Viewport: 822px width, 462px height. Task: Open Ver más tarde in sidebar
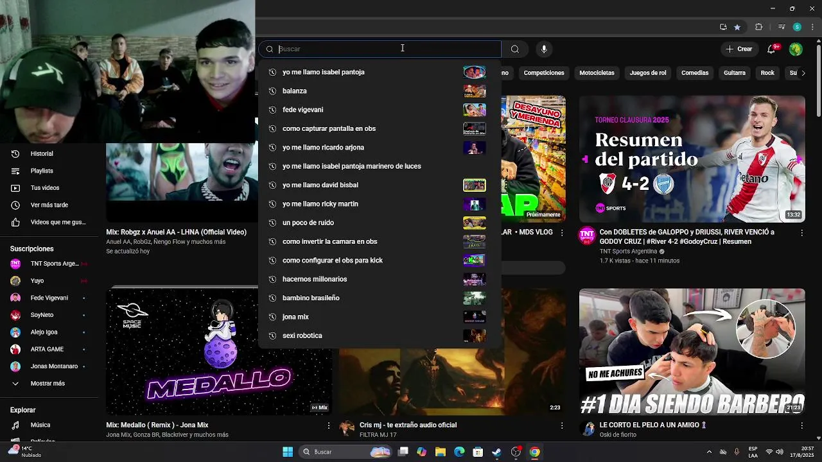coord(49,205)
